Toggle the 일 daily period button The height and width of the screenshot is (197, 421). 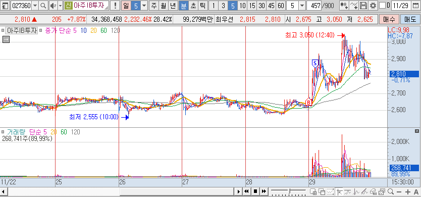click(x=126, y=6)
